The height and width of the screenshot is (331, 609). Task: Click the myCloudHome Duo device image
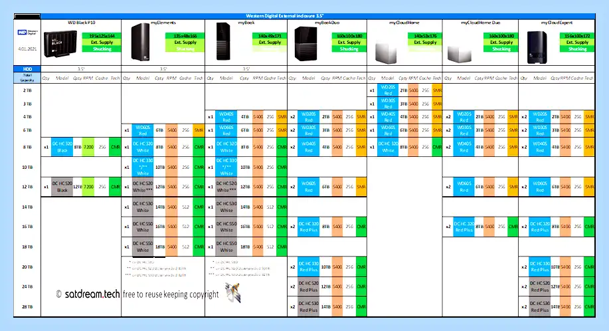[460, 54]
